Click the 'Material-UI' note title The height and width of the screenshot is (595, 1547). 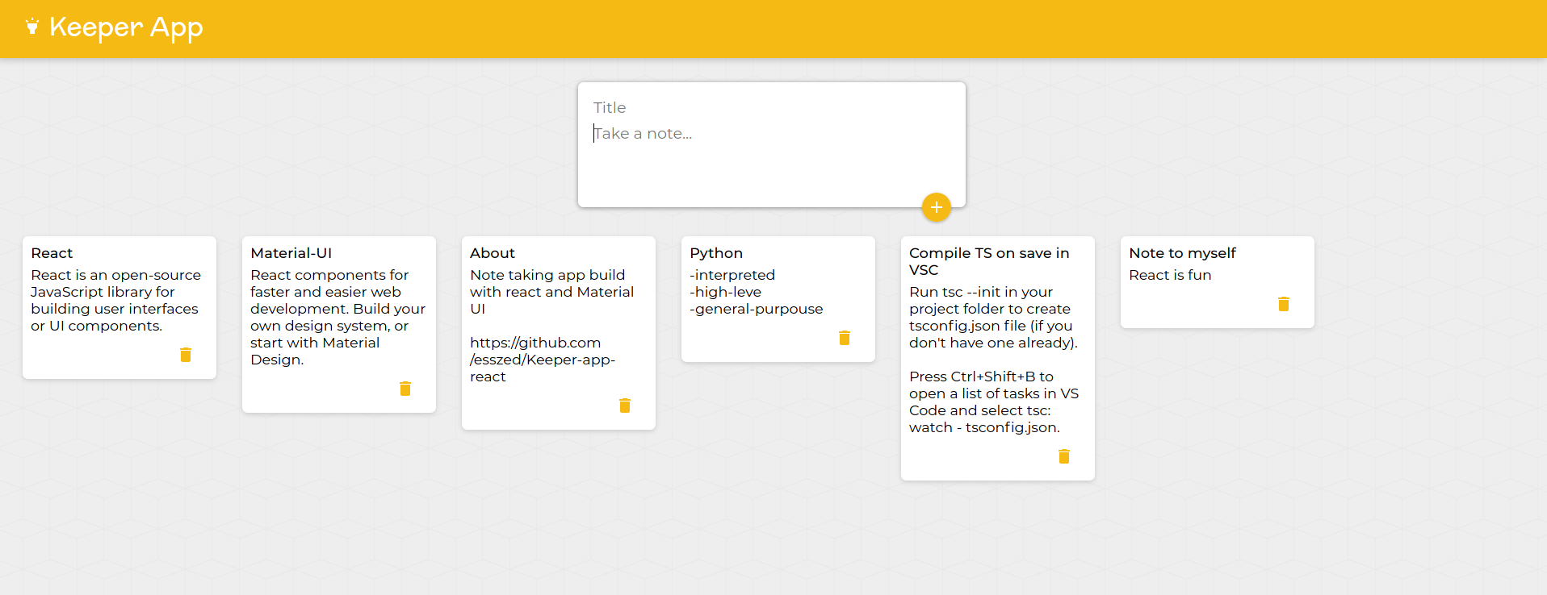291,253
